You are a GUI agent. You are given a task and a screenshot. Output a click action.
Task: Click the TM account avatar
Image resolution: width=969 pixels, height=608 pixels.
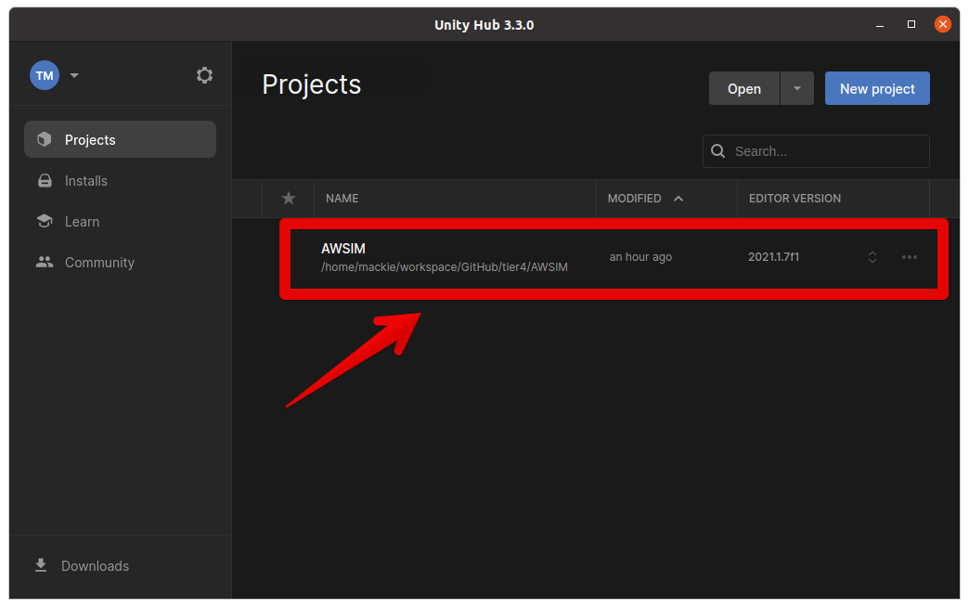(x=45, y=75)
